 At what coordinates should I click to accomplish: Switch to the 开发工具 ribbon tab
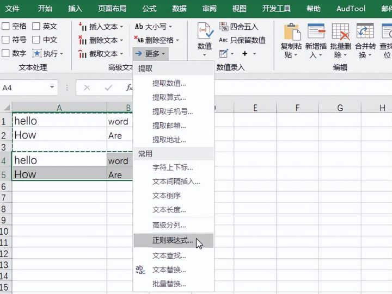(277, 9)
